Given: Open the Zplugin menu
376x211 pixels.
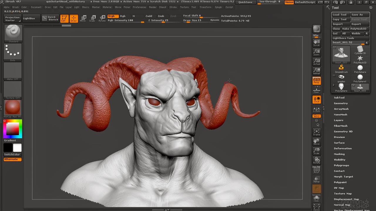Looking at the screenshot, I should (x=218, y=7).
